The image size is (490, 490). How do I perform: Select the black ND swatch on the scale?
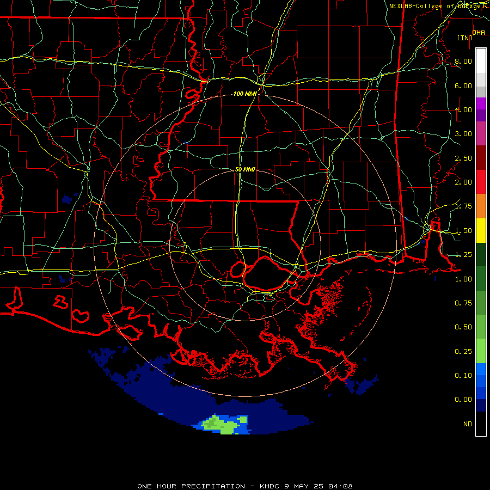tap(481, 424)
